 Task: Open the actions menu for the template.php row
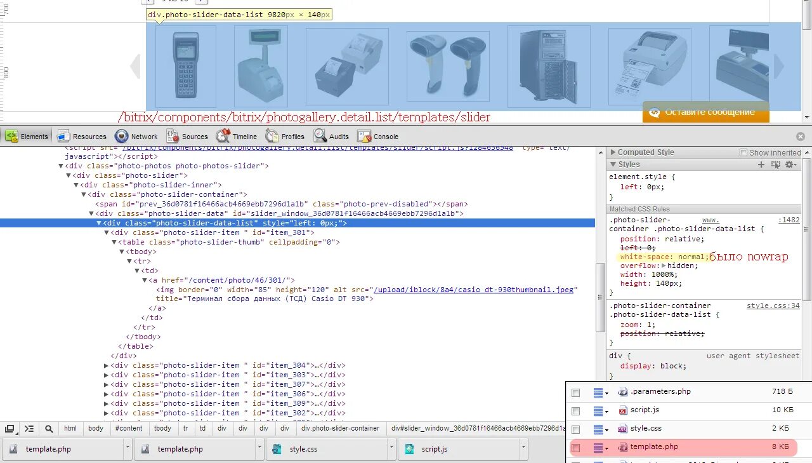click(601, 448)
